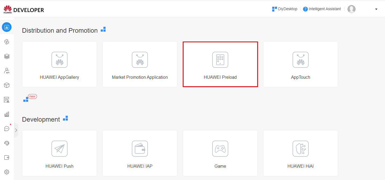Select the blue app services sidebar icon
The image size is (385, 180).
[7, 27]
